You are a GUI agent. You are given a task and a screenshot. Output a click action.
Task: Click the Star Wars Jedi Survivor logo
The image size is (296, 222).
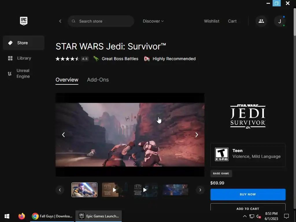click(248, 116)
